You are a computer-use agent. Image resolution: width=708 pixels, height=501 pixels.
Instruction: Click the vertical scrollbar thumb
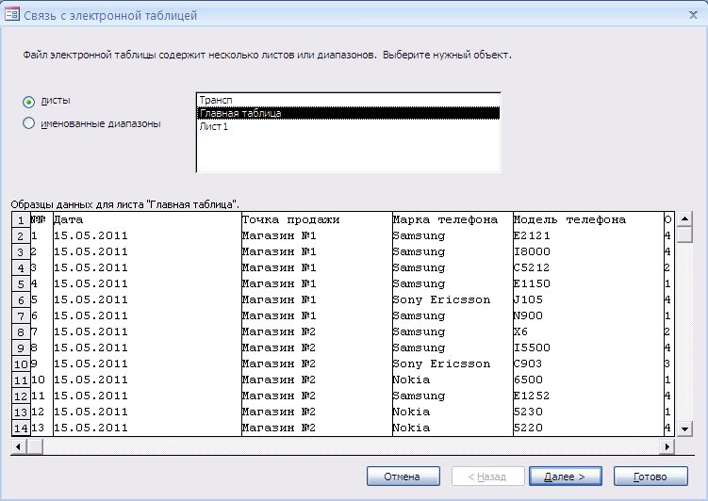tap(684, 234)
